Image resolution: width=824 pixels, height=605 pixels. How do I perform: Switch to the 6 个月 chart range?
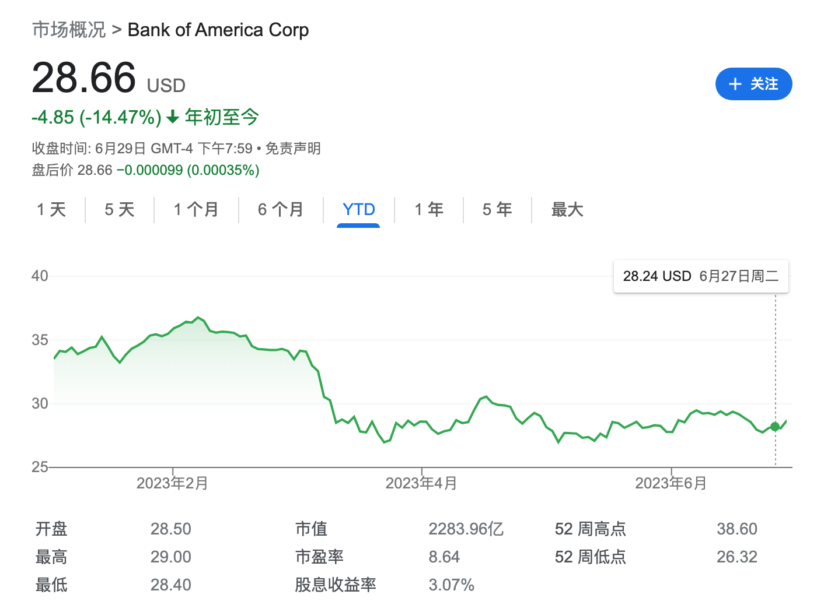pyautogui.click(x=281, y=209)
